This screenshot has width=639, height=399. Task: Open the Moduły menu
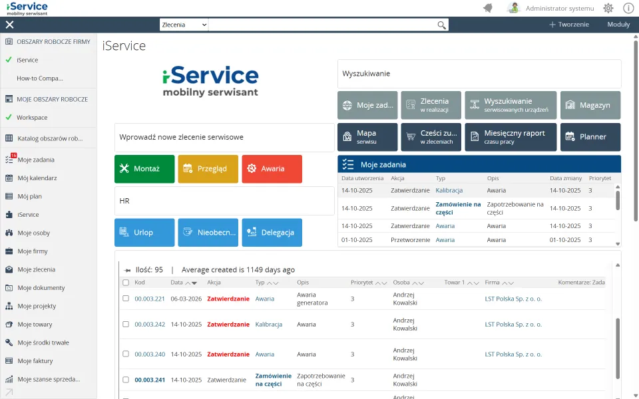pyautogui.click(x=618, y=25)
